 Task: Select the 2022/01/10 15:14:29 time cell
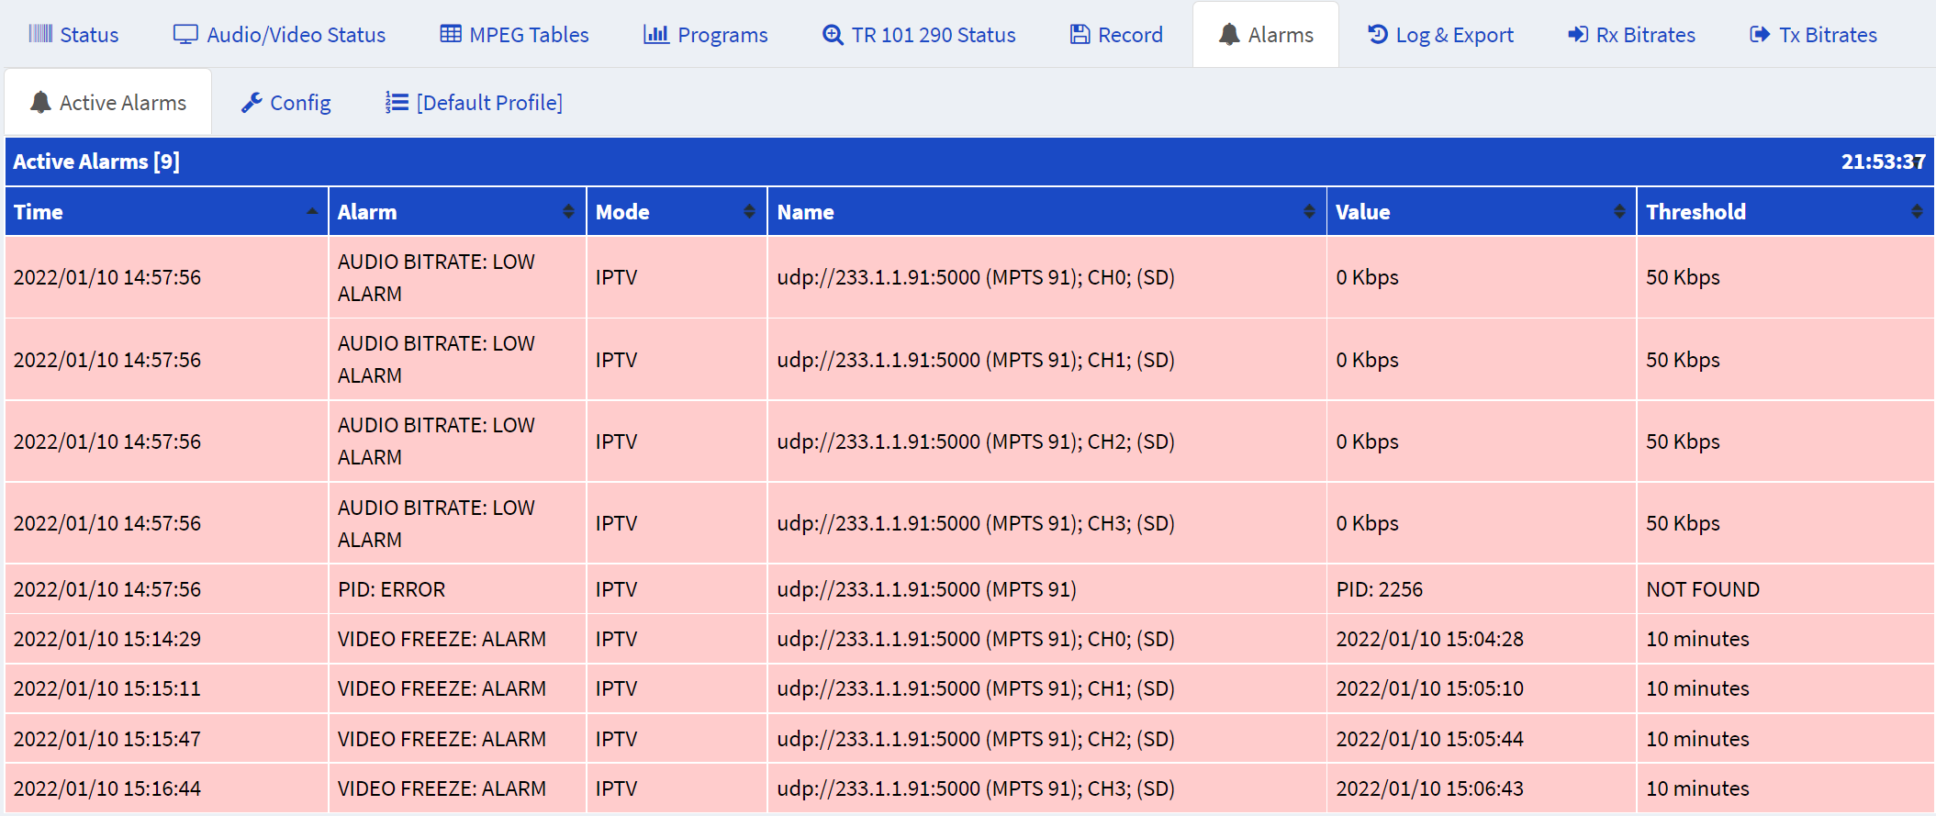166,639
